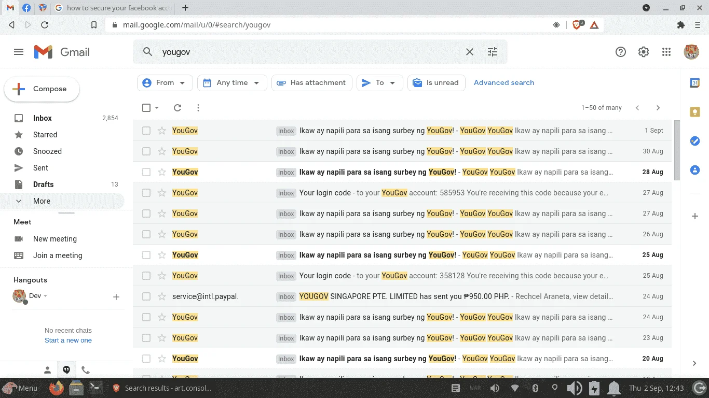Click Start a new one chat link

tap(68, 340)
